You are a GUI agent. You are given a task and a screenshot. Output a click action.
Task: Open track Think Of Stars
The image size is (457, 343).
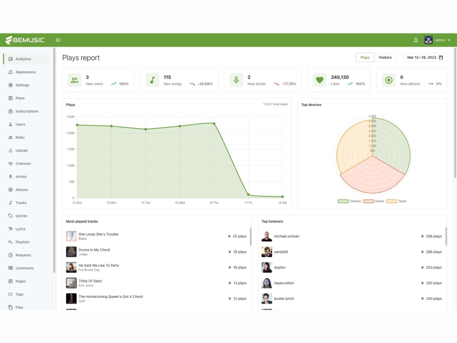point(90,281)
